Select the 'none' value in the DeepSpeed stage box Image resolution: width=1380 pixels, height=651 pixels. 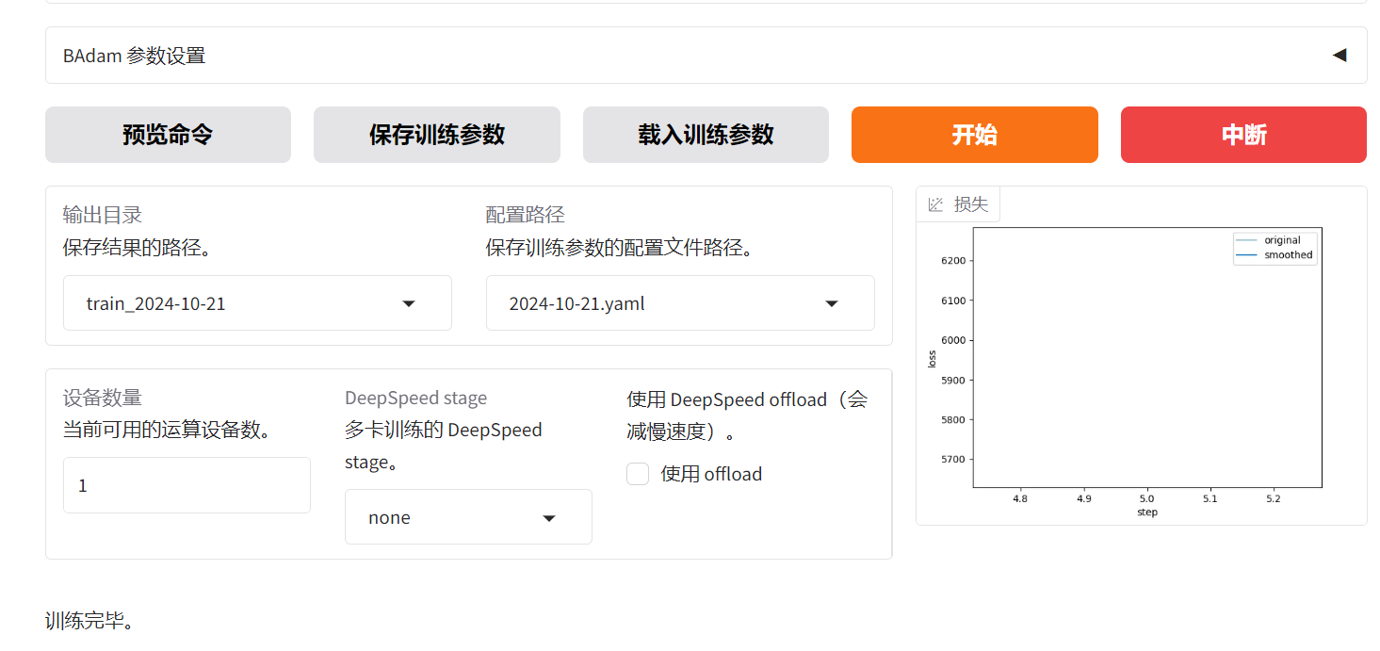click(x=390, y=518)
